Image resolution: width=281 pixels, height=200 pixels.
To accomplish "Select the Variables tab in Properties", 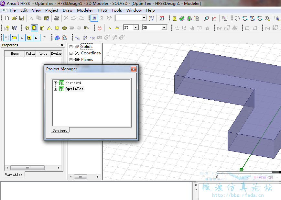I will click(14, 175).
